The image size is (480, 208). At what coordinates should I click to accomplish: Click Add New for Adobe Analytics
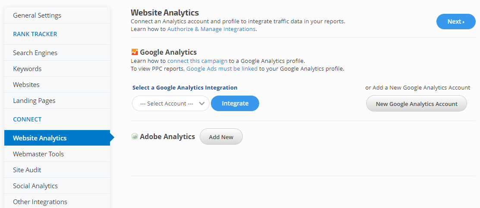221,137
